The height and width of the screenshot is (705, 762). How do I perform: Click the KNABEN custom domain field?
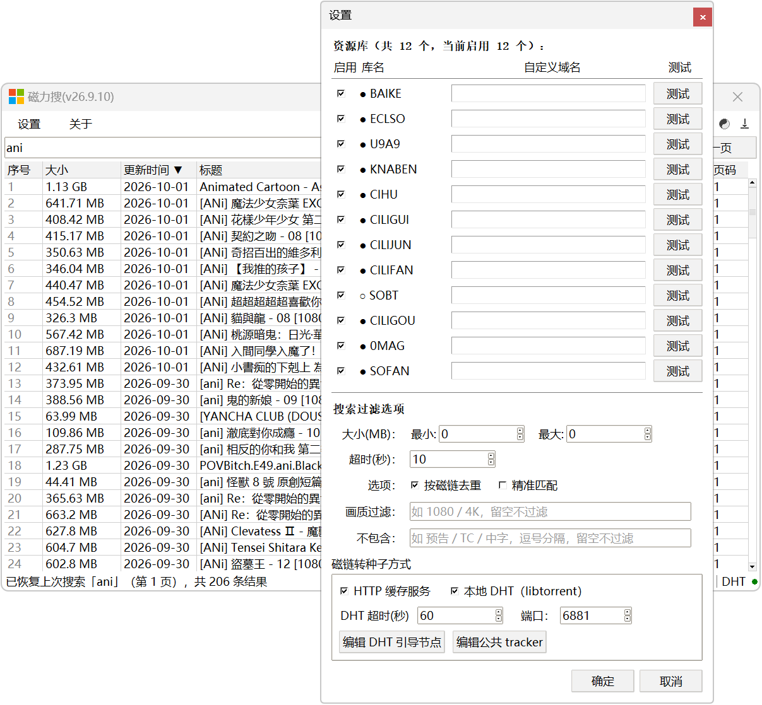click(549, 169)
